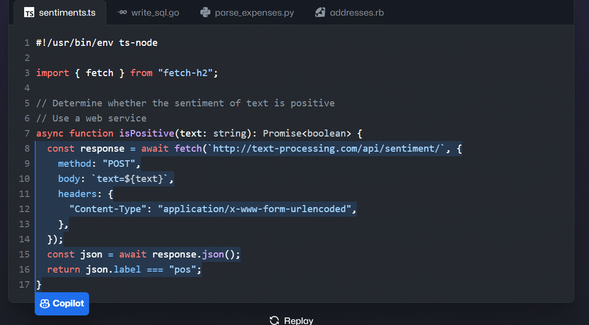The image size is (589, 325).
Task: Click the isPositive function name
Action: point(146,133)
